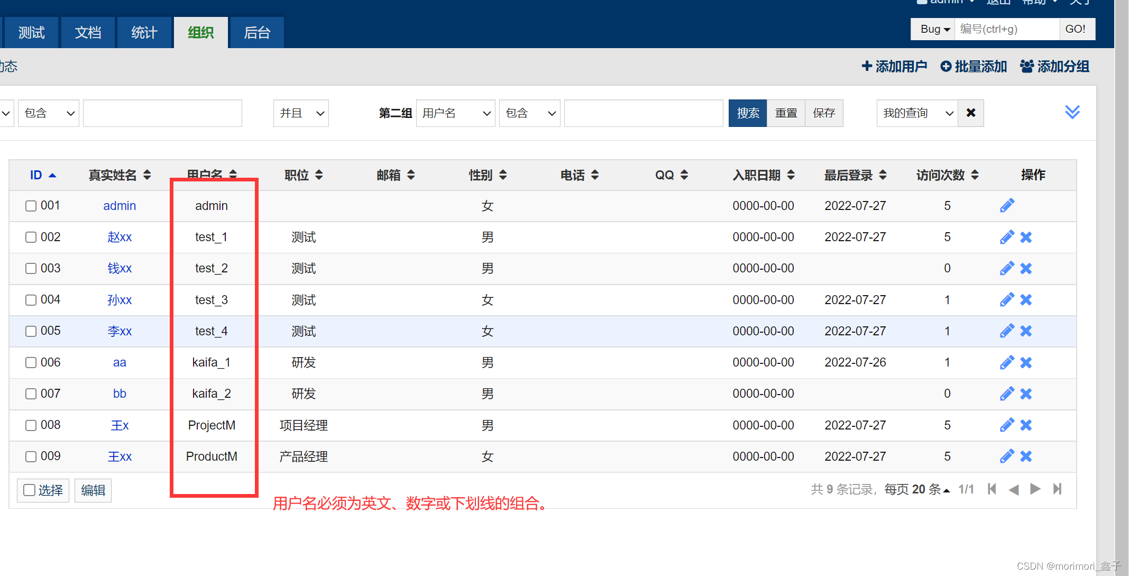Click the 编号 ID search input field

[x=1006, y=29]
